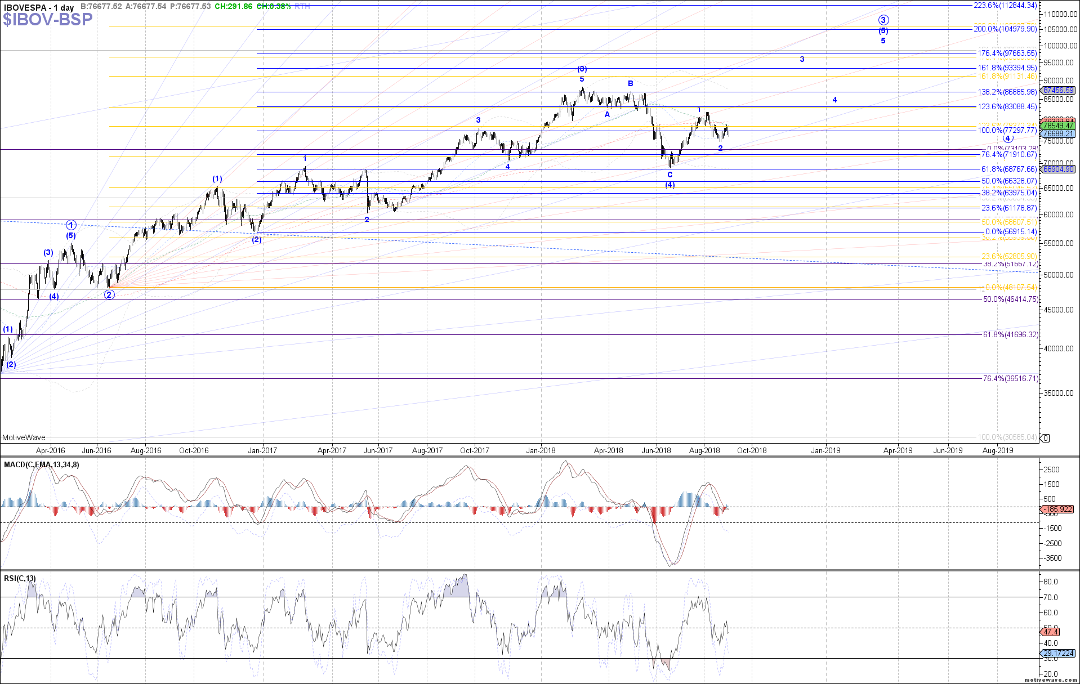The width and height of the screenshot is (1080, 684).
Task: Click the MACD red -185.922 value tag
Action: [1058, 509]
